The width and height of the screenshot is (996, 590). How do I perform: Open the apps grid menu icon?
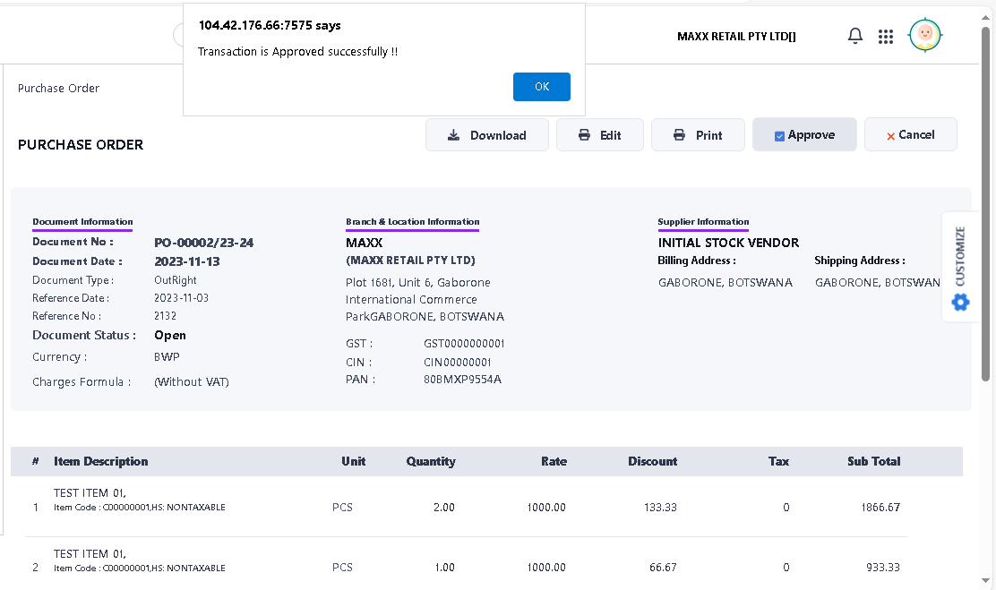[886, 36]
